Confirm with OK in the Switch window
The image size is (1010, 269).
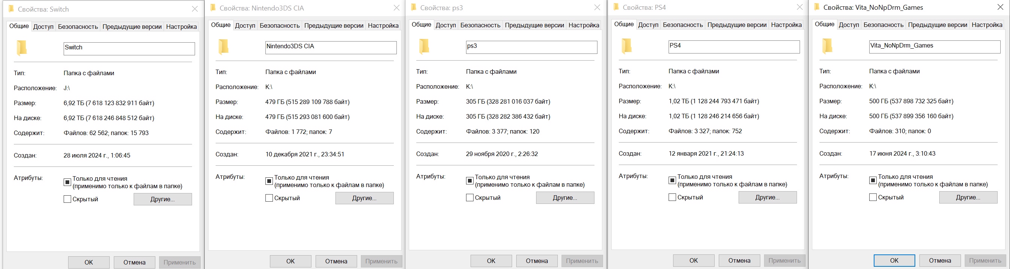[x=89, y=262]
